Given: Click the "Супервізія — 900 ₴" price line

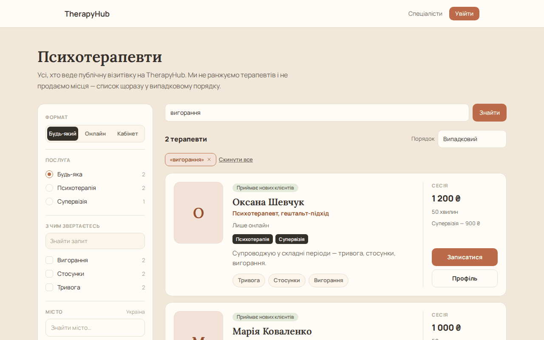Looking at the screenshot, I should (456, 223).
